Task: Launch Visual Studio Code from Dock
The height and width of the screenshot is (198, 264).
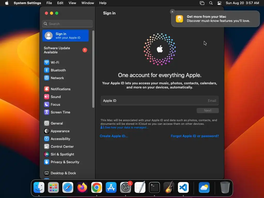Action: tap(183, 187)
